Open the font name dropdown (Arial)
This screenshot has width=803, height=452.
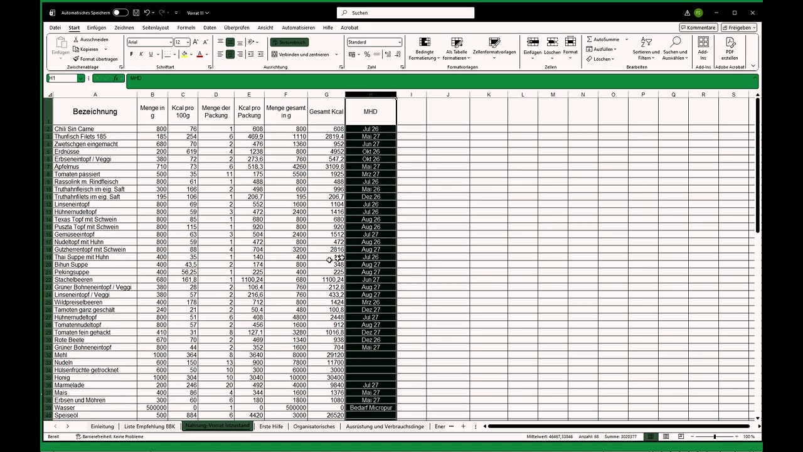pos(171,42)
